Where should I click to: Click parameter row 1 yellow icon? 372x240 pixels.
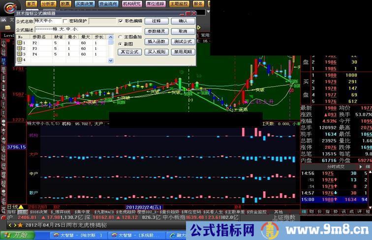[x=20, y=43]
